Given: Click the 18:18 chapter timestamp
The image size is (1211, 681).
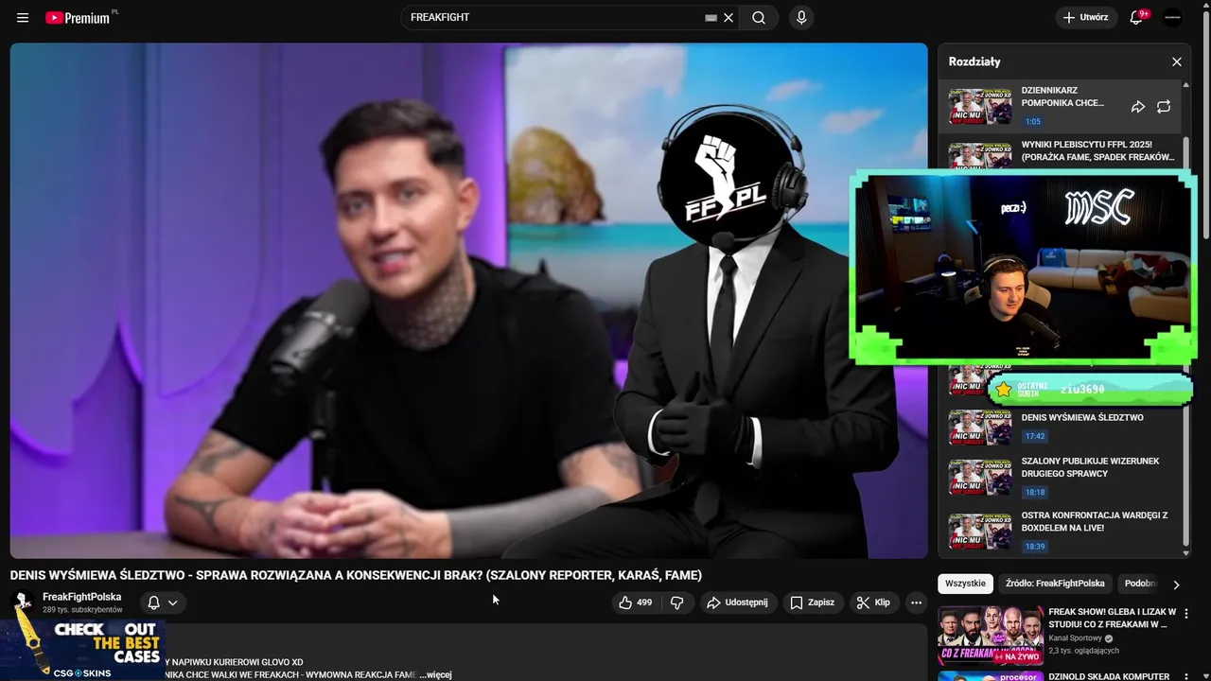Looking at the screenshot, I should pyautogui.click(x=1034, y=492).
